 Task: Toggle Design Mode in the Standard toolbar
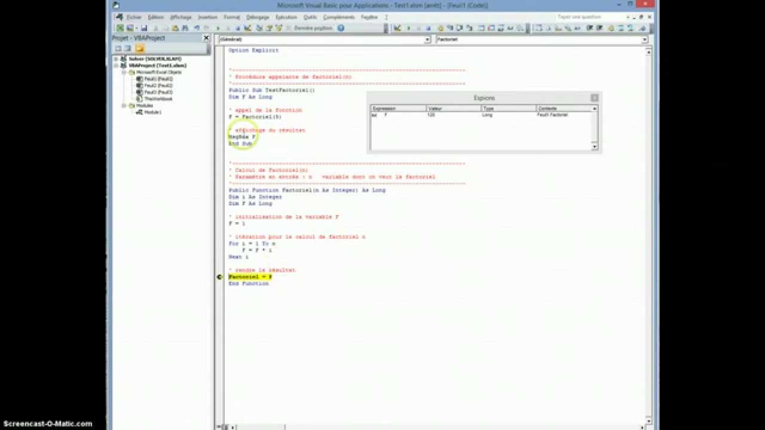246,28
